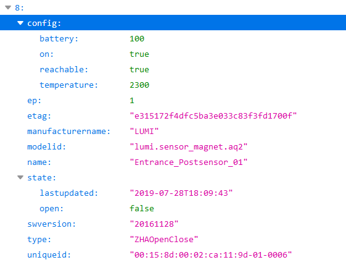Select the lastupdated key
Image resolution: width=346 pixels, height=265 pixels.
(68, 193)
